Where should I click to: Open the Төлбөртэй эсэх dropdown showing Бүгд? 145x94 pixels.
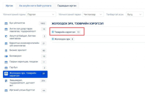point(135,14)
